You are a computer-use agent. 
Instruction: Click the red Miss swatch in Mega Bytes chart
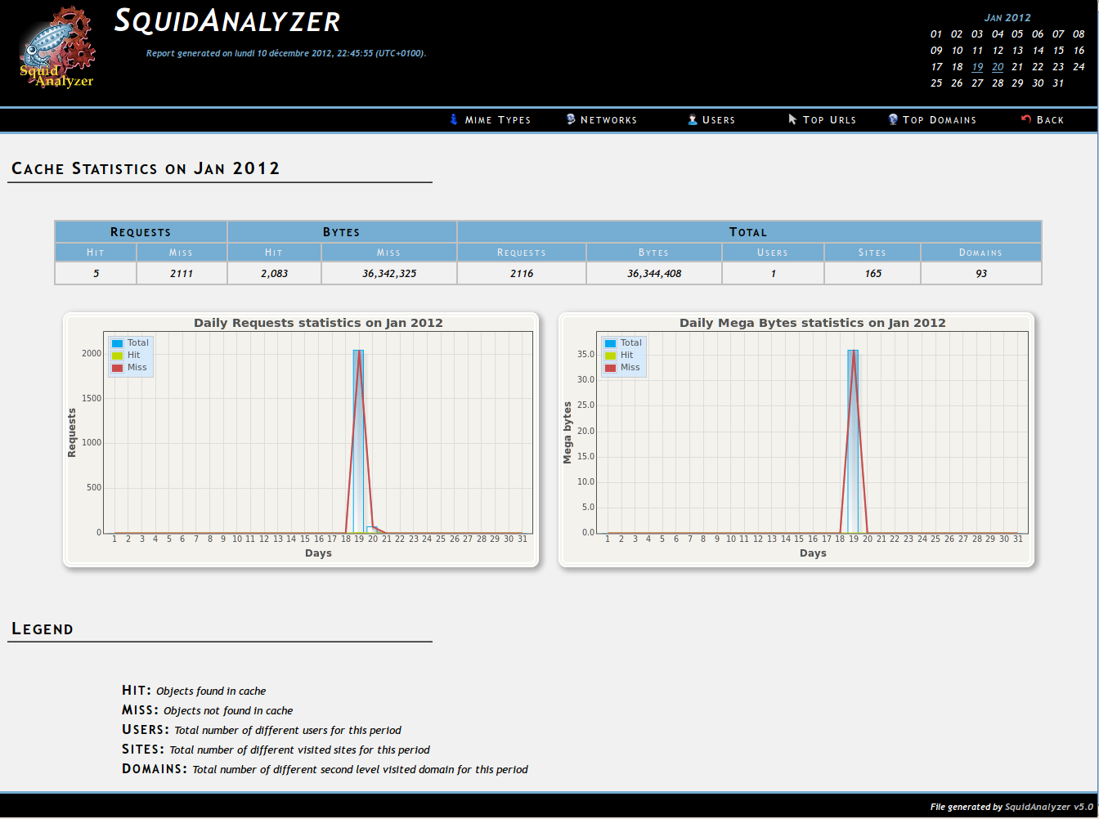(610, 368)
